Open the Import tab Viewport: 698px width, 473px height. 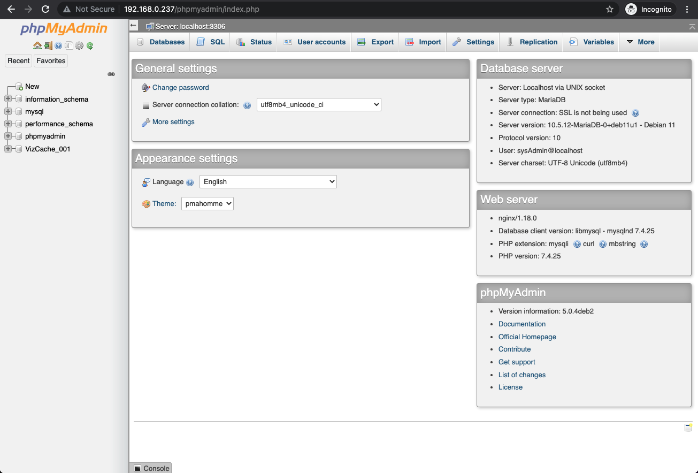tap(423, 42)
